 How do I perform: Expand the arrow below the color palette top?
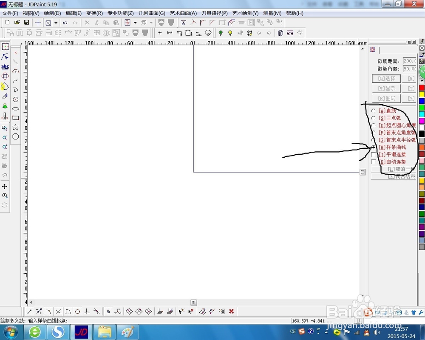(422, 81)
